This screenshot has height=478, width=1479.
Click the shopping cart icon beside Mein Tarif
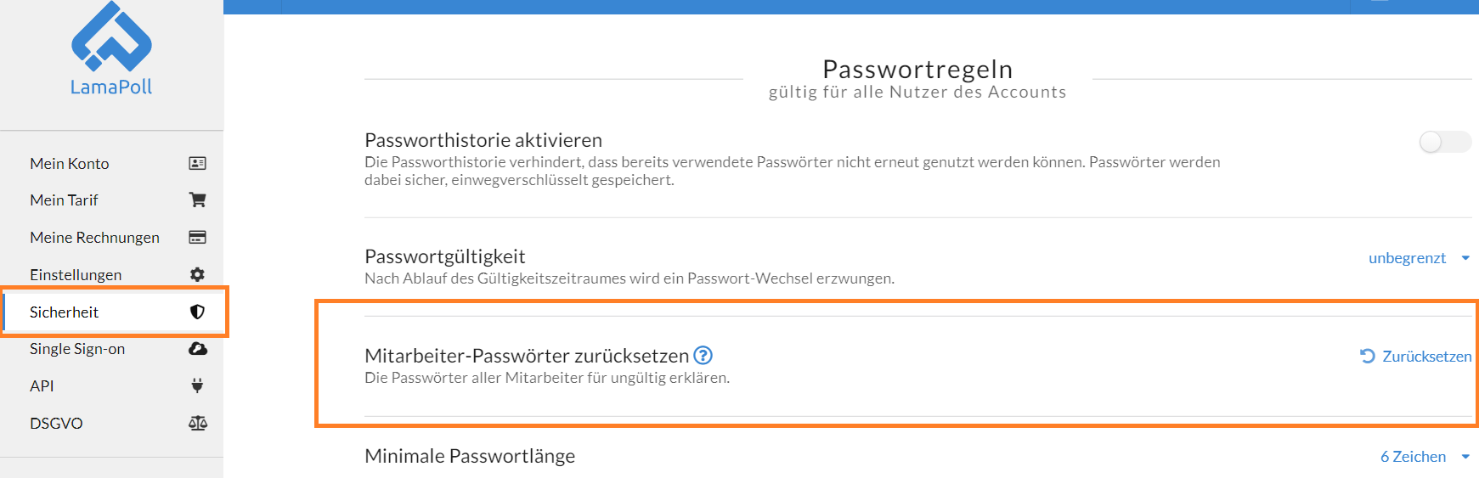pos(197,200)
